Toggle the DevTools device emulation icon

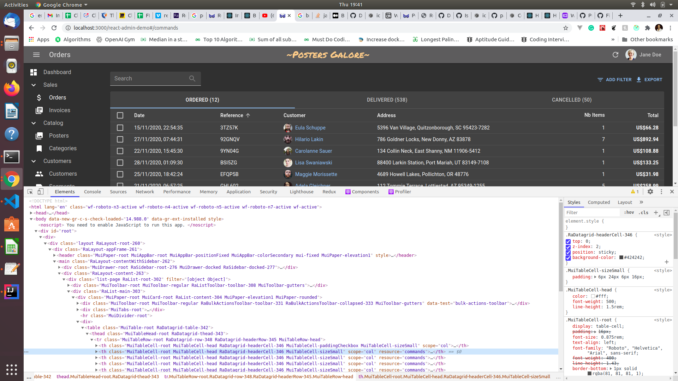(41, 192)
